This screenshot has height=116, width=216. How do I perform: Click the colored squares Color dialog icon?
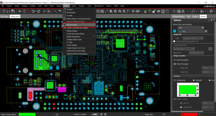150,11
